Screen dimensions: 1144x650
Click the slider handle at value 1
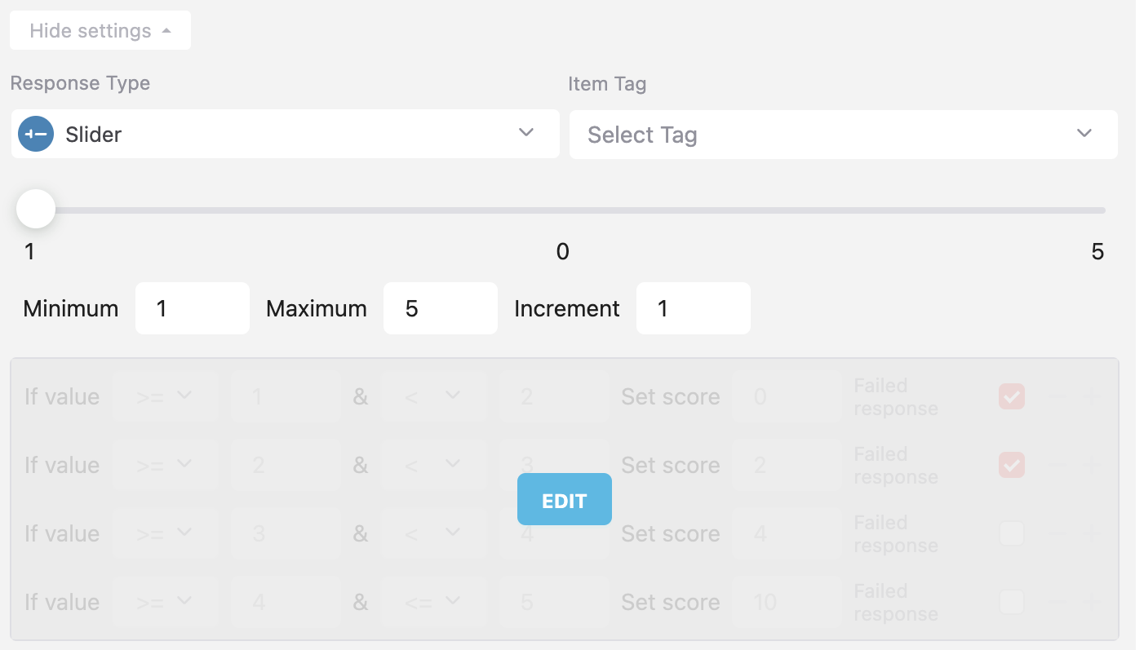36,210
